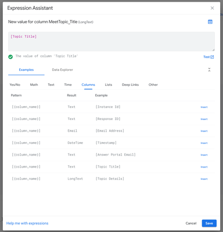Open the column view icon beside MeetTopic_Title
This screenshot has height=232, width=223.
(x=210, y=22)
